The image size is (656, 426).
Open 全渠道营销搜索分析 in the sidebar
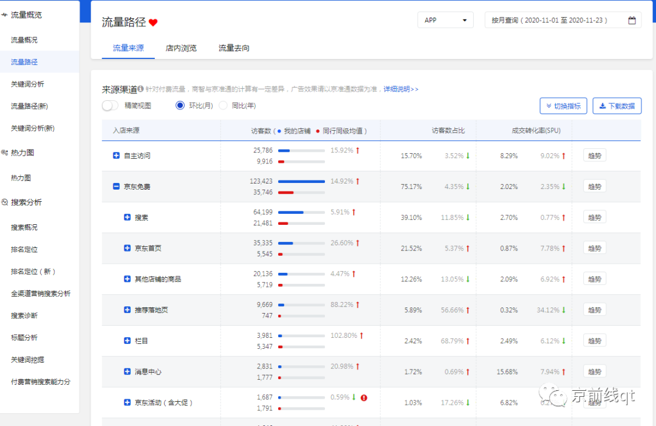click(x=41, y=294)
